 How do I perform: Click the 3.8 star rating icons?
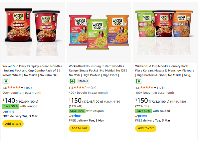pyautogui.click(x=80, y=87)
